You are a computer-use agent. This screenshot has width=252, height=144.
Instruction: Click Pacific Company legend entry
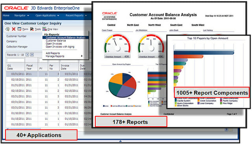click(229, 101)
